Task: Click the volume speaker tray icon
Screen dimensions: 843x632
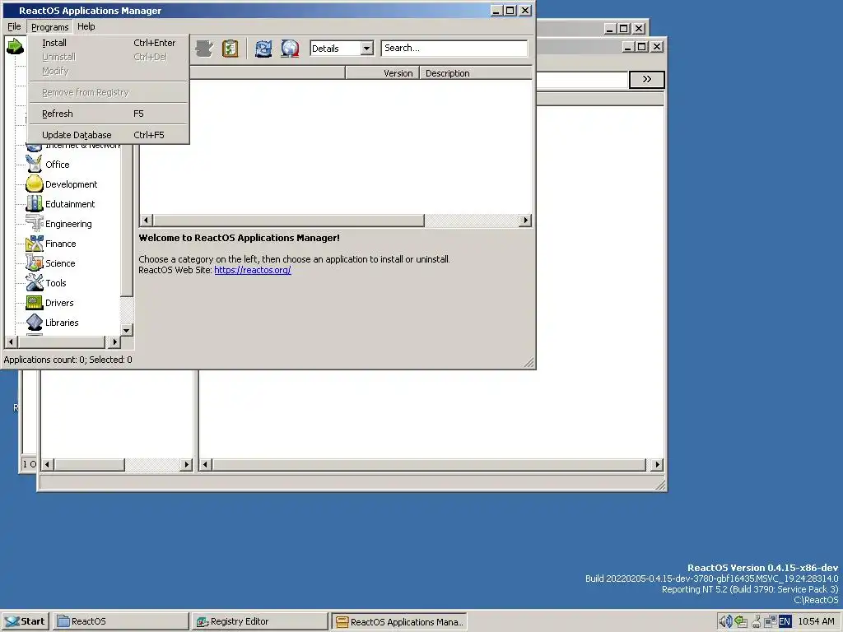Action: (724, 621)
